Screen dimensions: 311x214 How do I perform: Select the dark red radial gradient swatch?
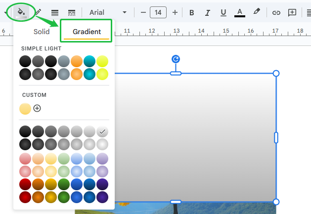pos(25,197)
